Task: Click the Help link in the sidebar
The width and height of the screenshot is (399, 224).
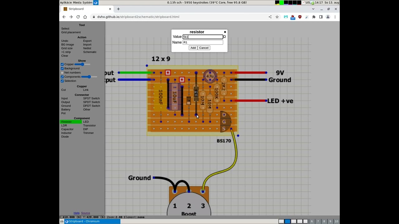Action: 76,213
